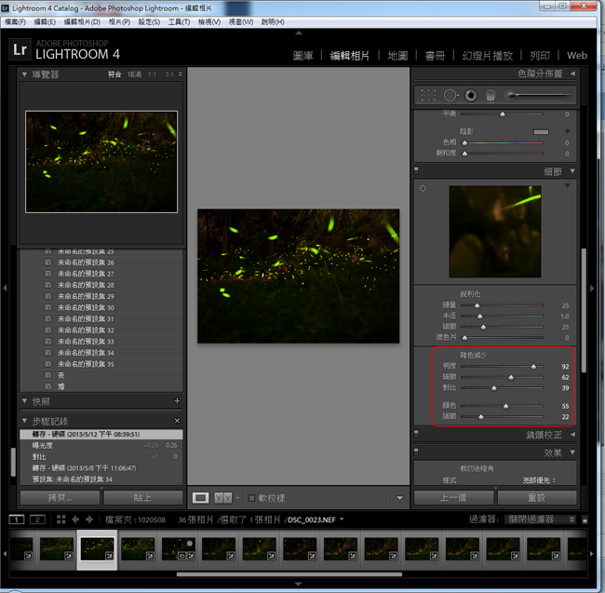Select the Spot Removal tool
605x593 pixels.
(x=450, y=95)
